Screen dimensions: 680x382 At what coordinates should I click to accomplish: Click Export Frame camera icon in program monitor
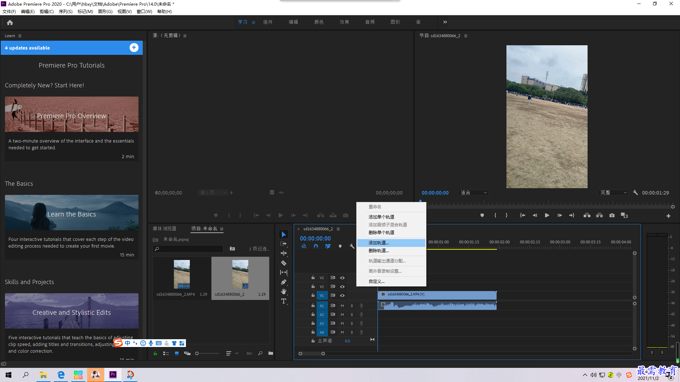coord(612,215)
